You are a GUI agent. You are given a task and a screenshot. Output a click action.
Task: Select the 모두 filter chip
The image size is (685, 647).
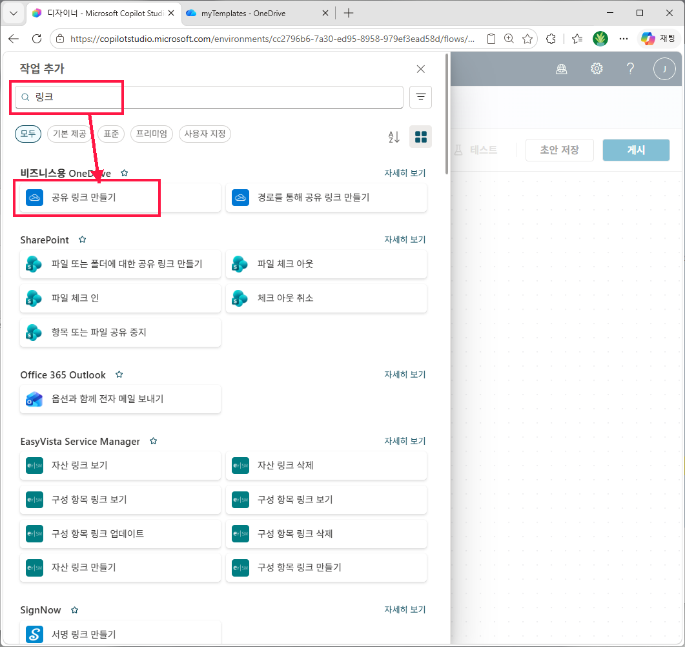[x=28, y=134]
